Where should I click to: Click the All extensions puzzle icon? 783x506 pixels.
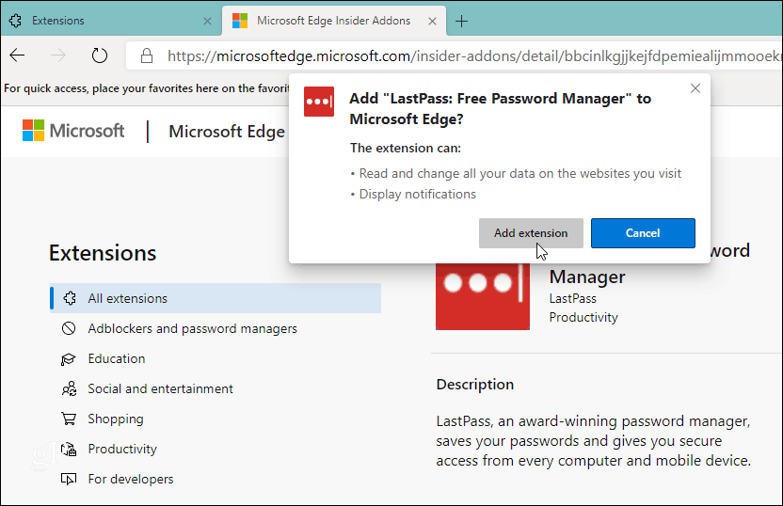pyautogui.click(x=70, y=298)
